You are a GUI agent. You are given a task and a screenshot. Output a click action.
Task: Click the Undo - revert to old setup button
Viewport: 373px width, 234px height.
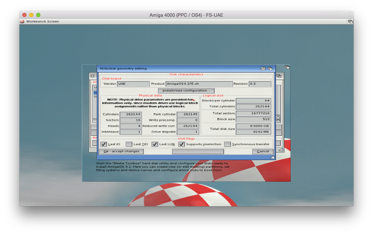click(x=198, y=151)
